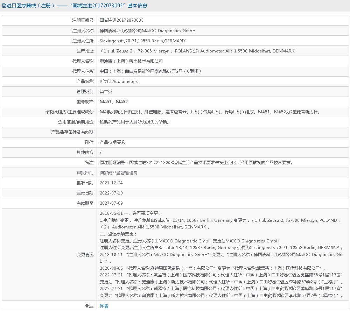Viewport: 350px width, 311px height.
Task: Click the Sickingenstr Berlin registrant address value
Action: 142,41
